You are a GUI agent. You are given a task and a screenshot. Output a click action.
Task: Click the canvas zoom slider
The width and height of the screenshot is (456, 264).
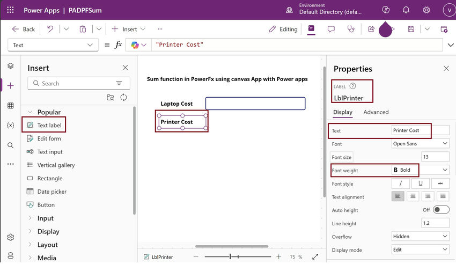[238, 256]
